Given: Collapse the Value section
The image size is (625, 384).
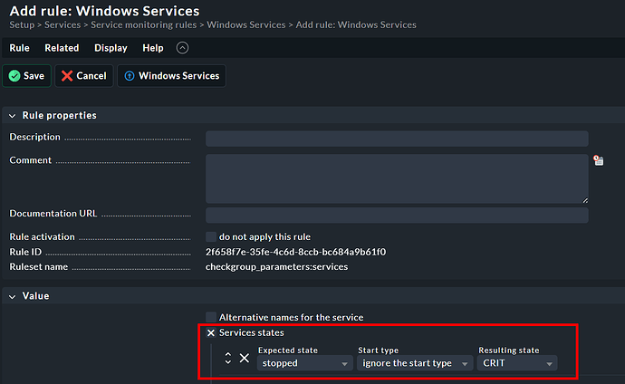Looking at the screenshot, I should pyautogui.click(x=14, y=295).
